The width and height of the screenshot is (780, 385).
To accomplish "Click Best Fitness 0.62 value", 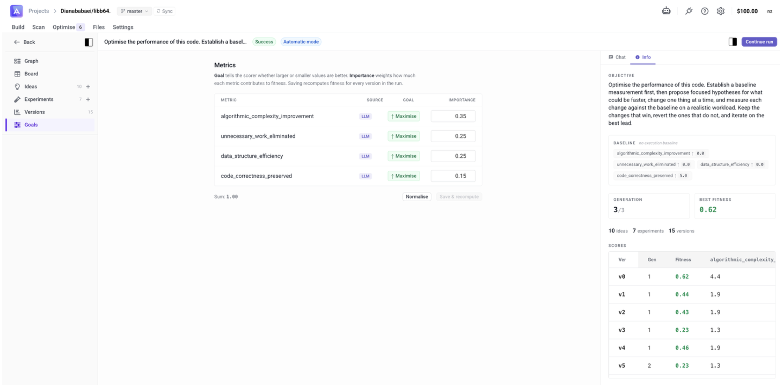I will coord(708,210).
